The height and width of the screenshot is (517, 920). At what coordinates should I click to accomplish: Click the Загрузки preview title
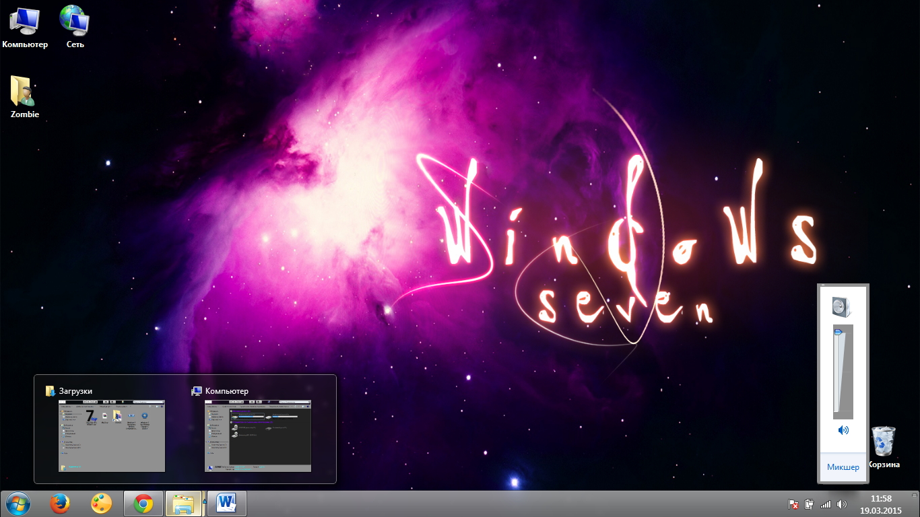click(75, 391)
